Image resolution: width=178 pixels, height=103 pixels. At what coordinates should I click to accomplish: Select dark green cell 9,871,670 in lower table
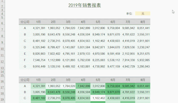click(x=113, y=92)
